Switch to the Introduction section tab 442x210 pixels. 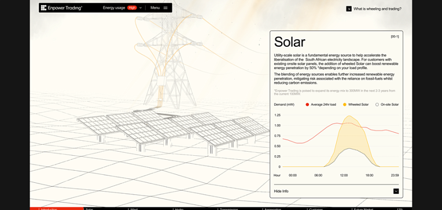[49, 209]
